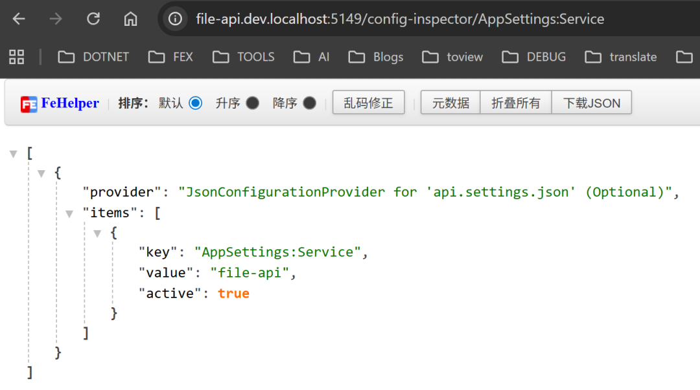This screenshot has height=390, width=700.
Task: Go back using the browser back arrow
Action: pos(19,19)
